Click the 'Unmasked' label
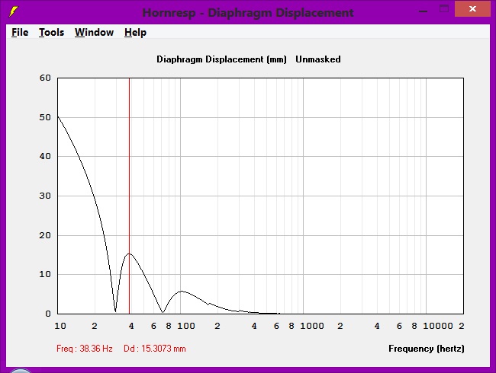This screenshot has height=373, width=496. point(318,59)
